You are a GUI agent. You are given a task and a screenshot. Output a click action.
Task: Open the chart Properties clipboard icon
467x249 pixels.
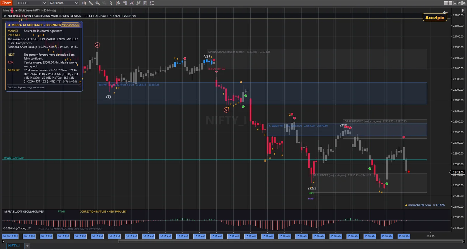pos(145,3)
